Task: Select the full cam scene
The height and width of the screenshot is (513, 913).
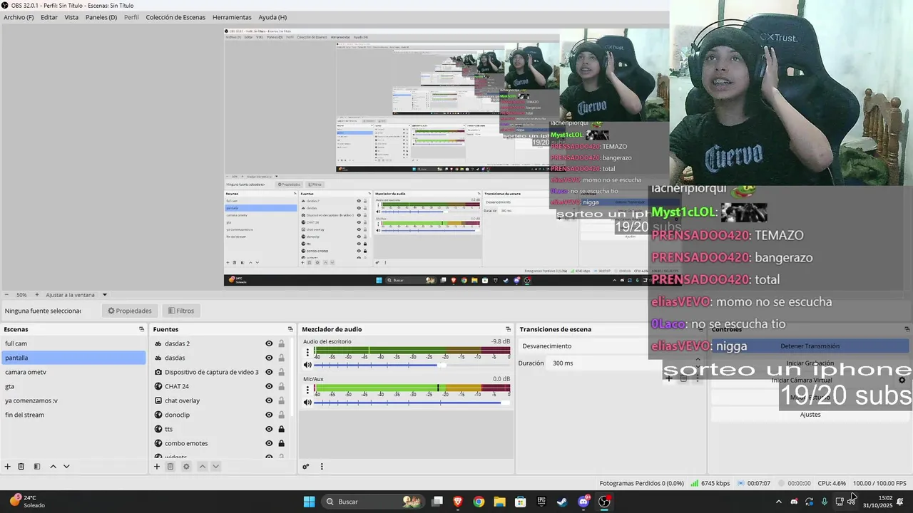Action: (73, 343)
